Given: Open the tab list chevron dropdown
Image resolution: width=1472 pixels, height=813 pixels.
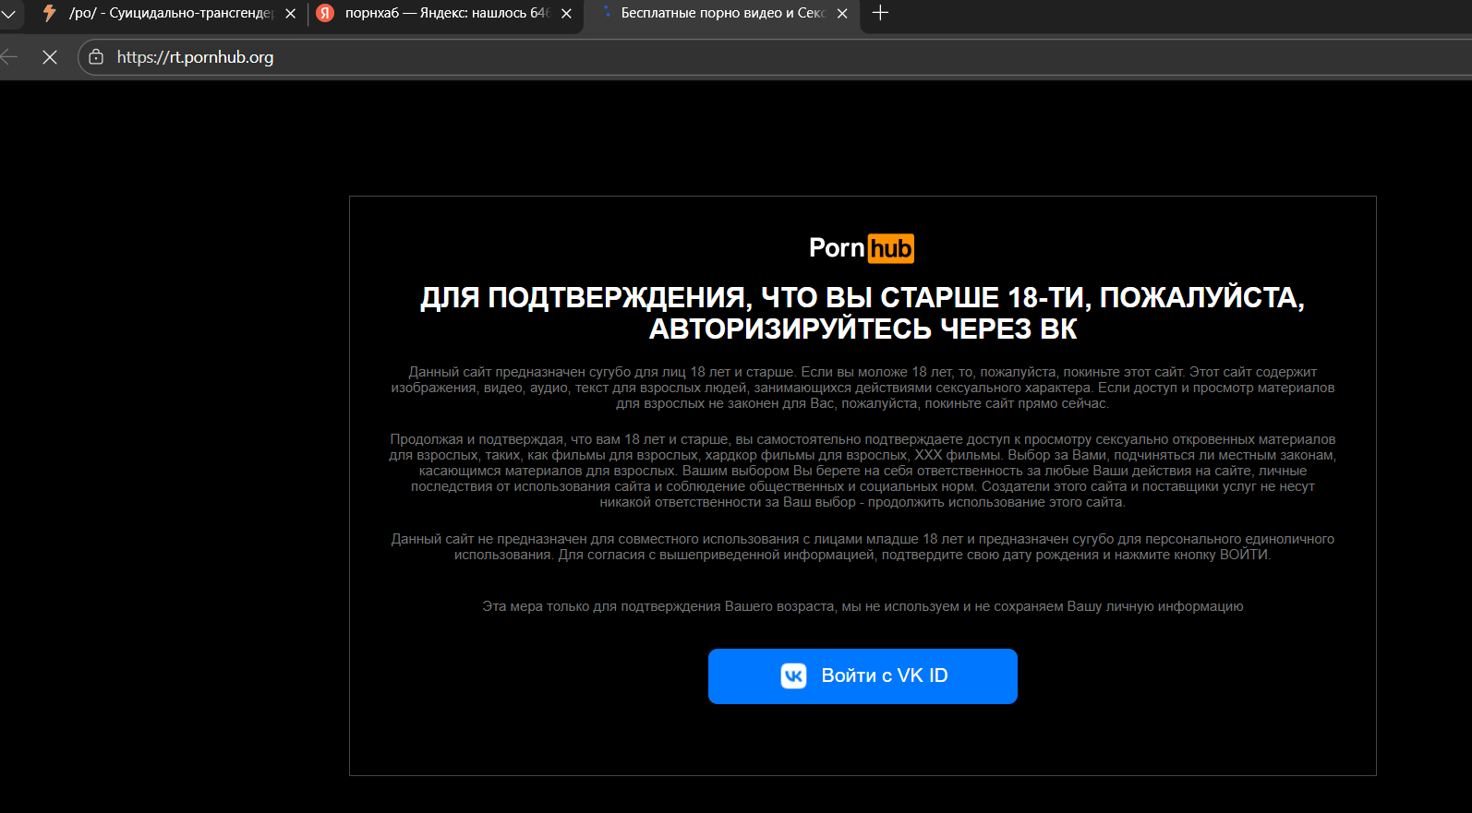Looking at the screenshot, I should click(x=8, y=14).
